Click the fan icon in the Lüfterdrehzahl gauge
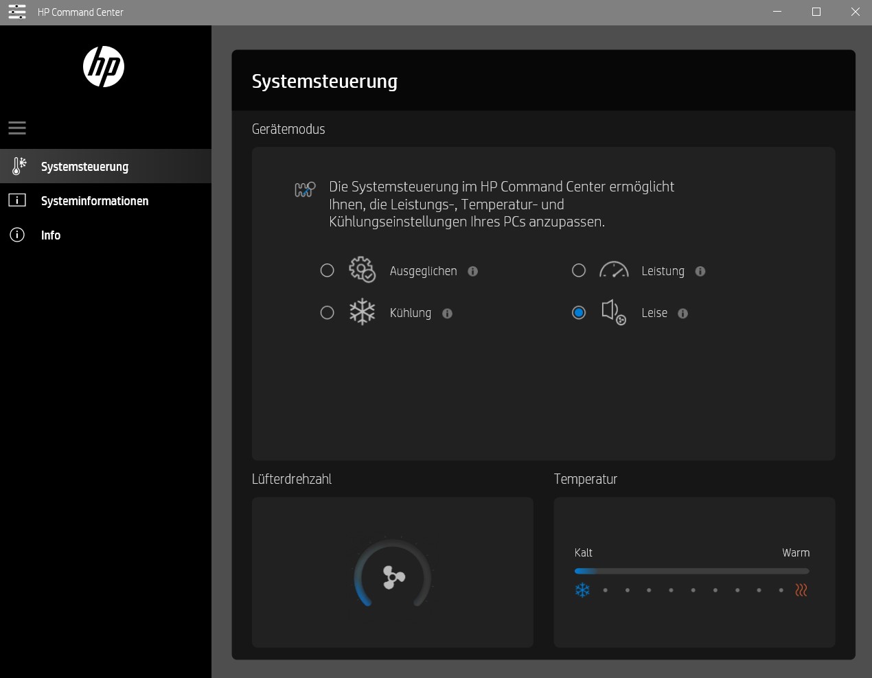Screen dimensions: 872x678 coord(393,578)
